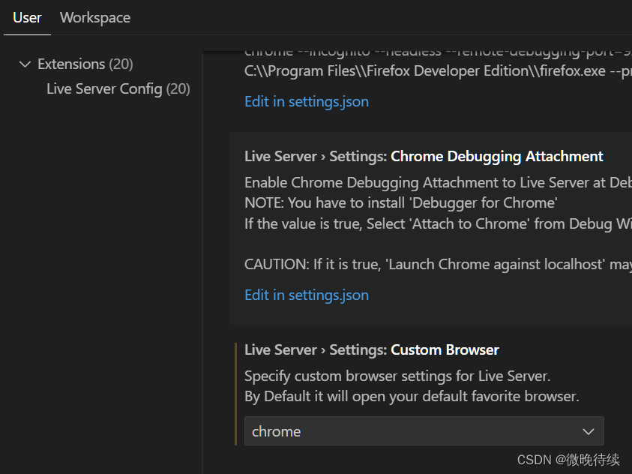Click the Custom Browser dropdown arrow icon

(x=589, y=431)
